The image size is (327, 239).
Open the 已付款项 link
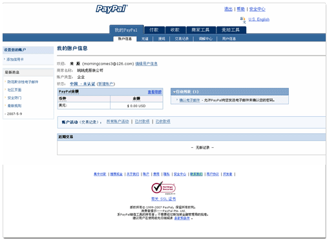coord(142,121)
